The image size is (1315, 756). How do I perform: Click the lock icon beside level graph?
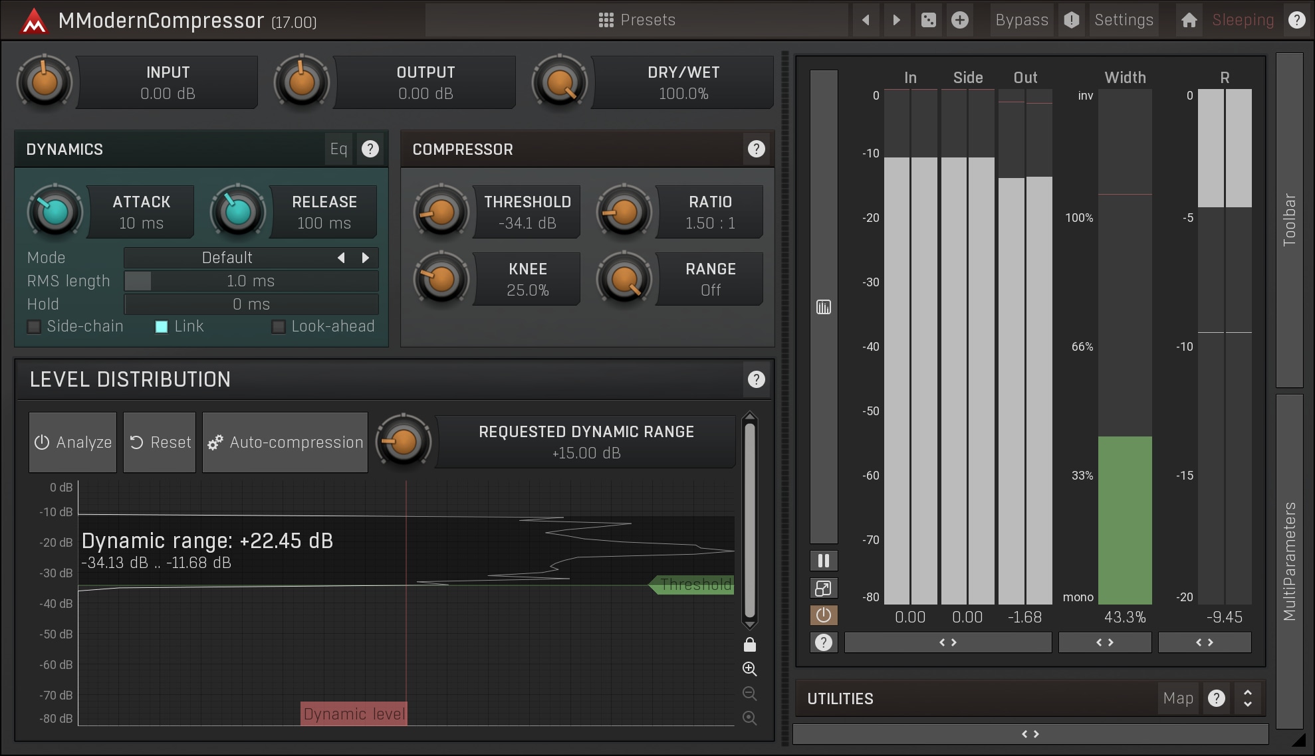coord(749,644)
